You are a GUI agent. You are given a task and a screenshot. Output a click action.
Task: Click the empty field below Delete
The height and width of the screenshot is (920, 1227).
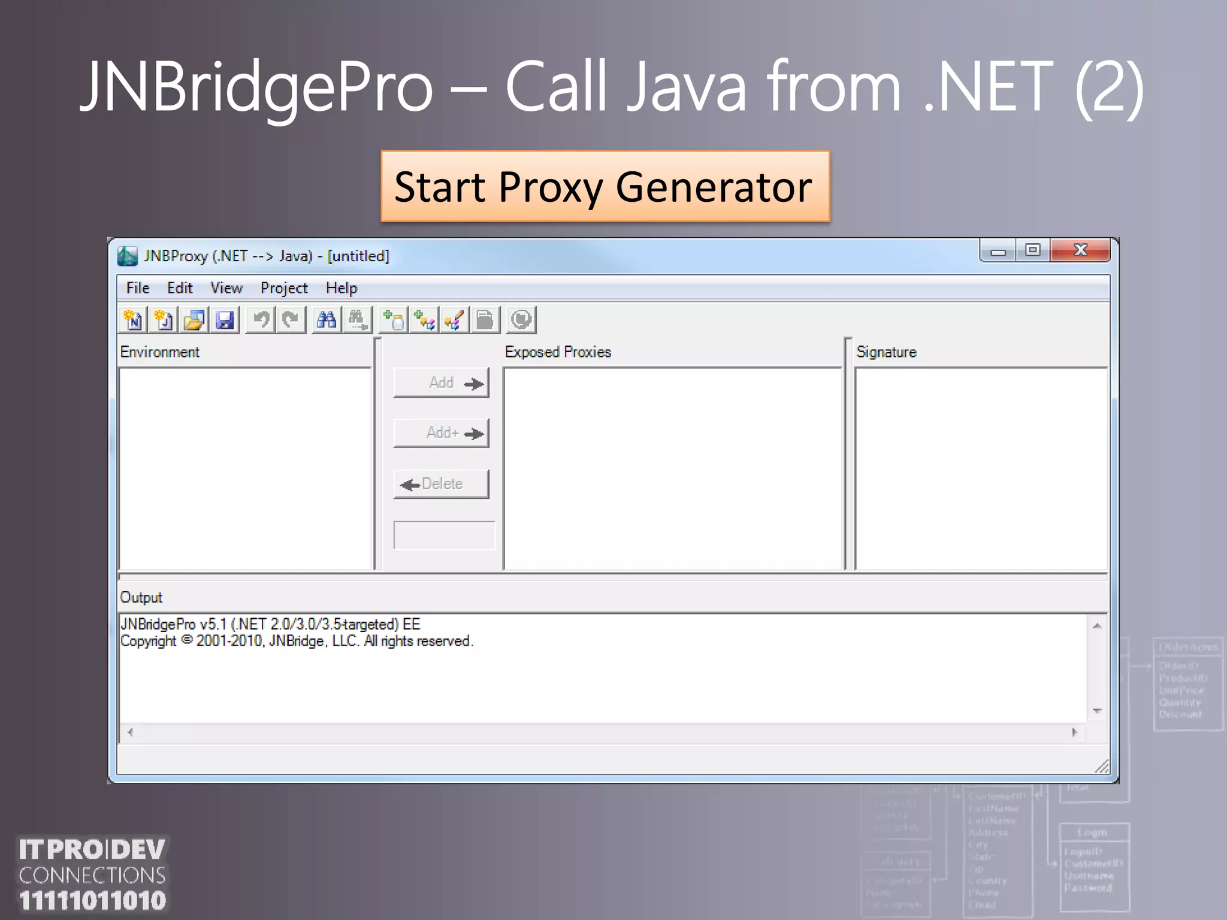coord(444,535)
